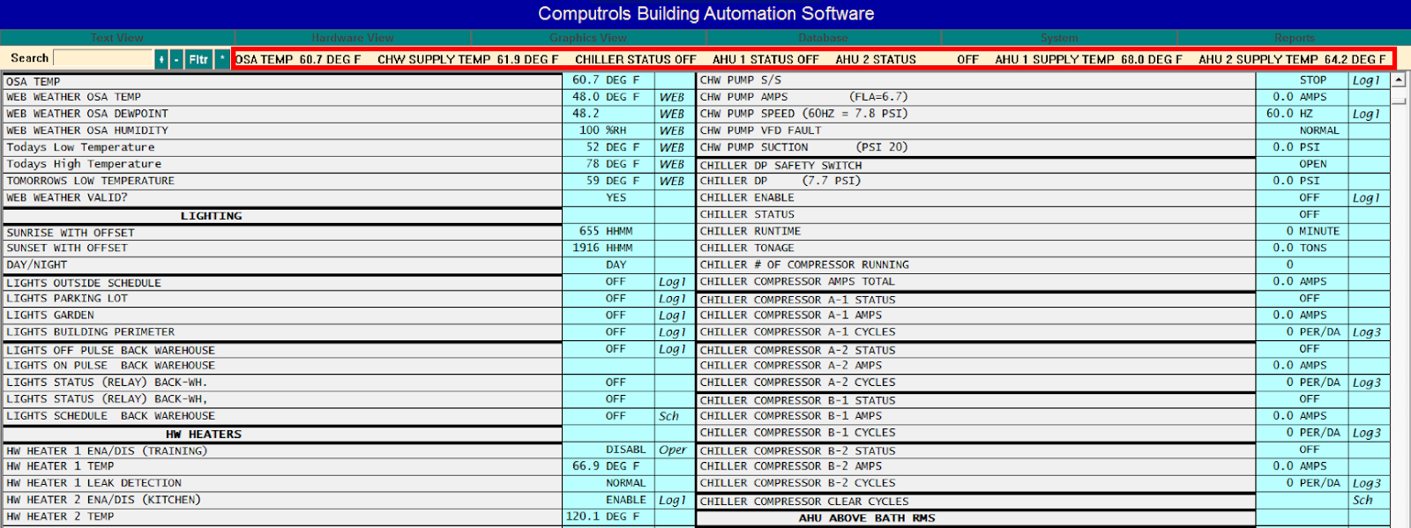Click the Fltr filter button

tap(198, 59)
